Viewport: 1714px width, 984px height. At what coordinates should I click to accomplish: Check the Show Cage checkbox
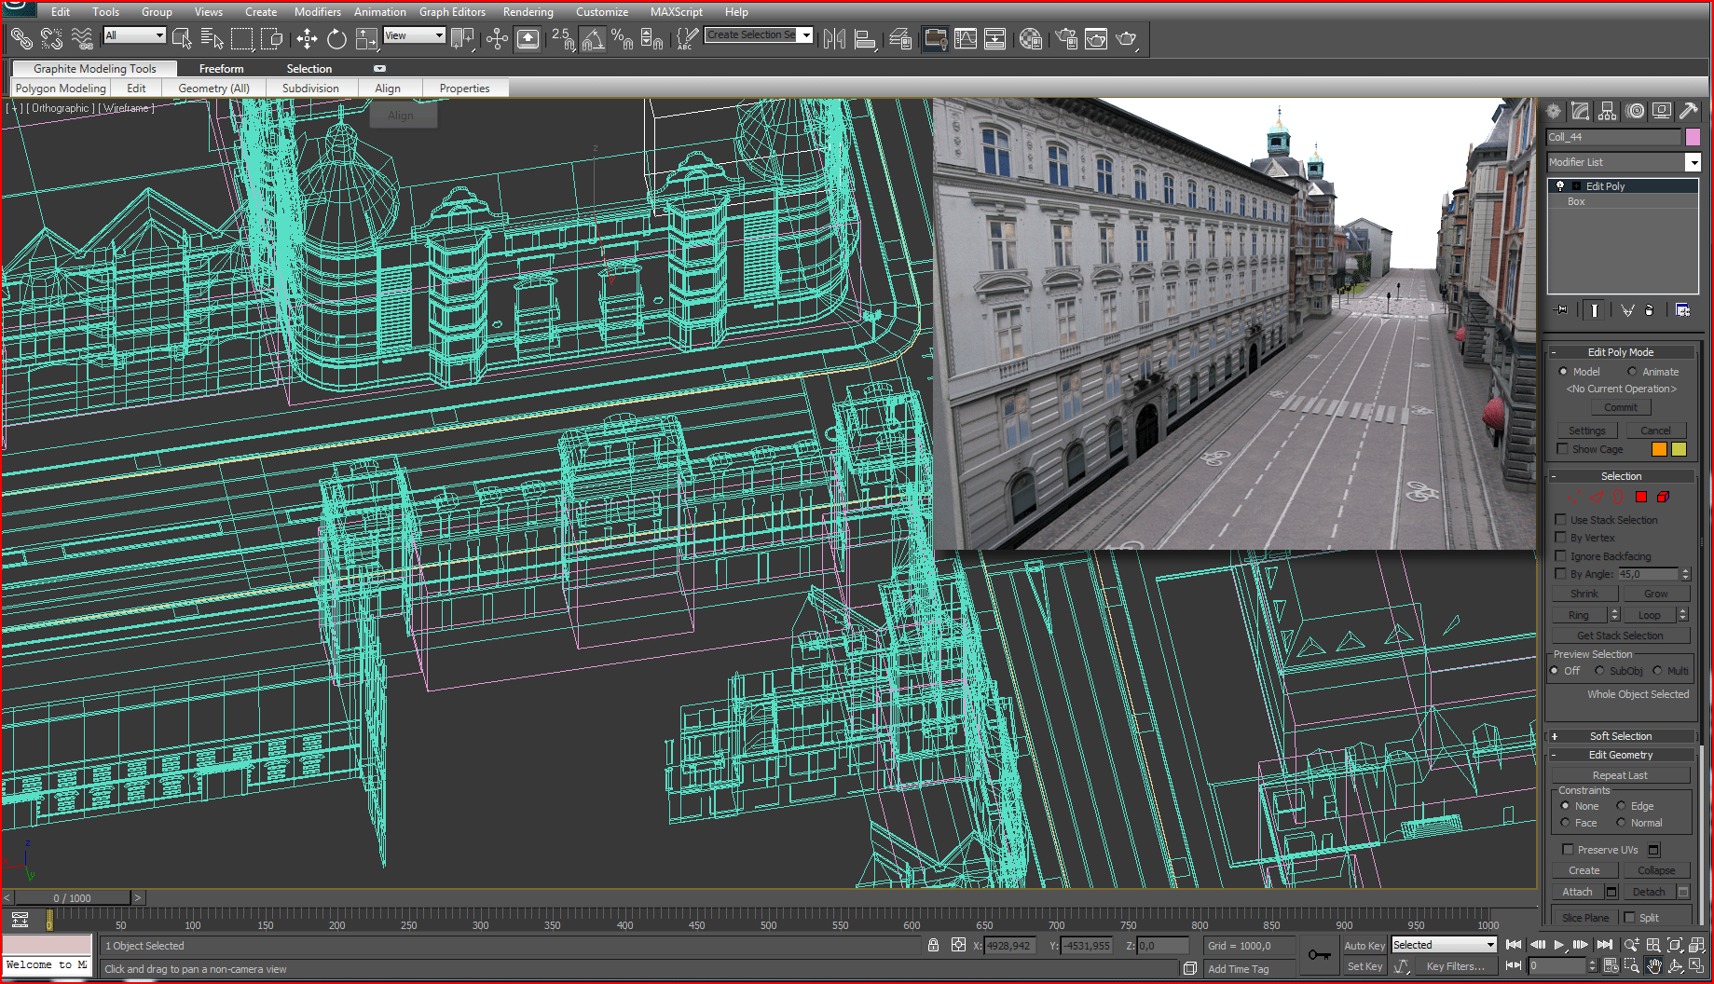coord(1563,449)
